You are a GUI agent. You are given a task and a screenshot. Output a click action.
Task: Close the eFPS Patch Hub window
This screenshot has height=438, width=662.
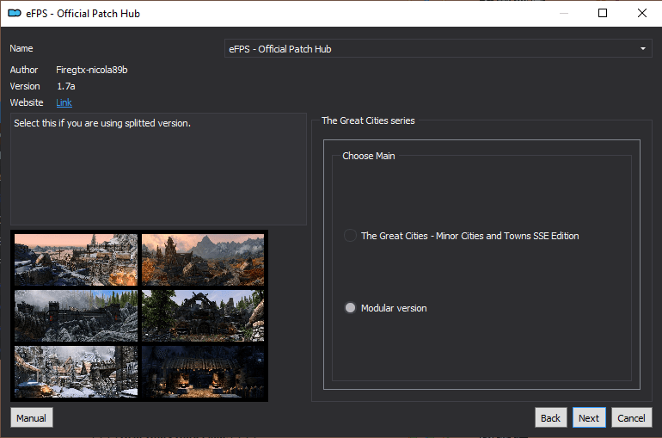pyautogui.click(x=642, y=13)
